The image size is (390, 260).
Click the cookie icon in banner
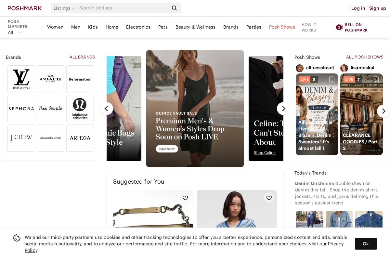(x=17, y=238)
